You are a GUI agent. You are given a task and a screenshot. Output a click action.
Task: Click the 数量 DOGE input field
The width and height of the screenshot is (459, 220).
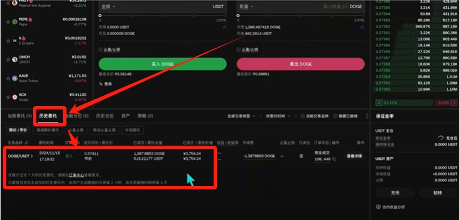(x=301, y=6)
